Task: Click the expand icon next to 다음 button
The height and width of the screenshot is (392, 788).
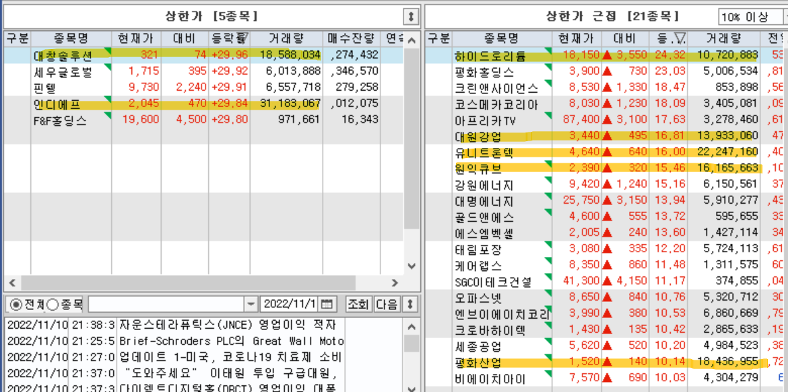Action: point(411,304)
